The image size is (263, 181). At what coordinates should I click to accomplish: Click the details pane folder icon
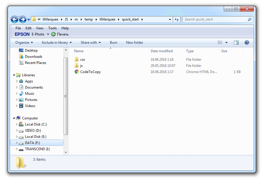click(x=21, y=163)
